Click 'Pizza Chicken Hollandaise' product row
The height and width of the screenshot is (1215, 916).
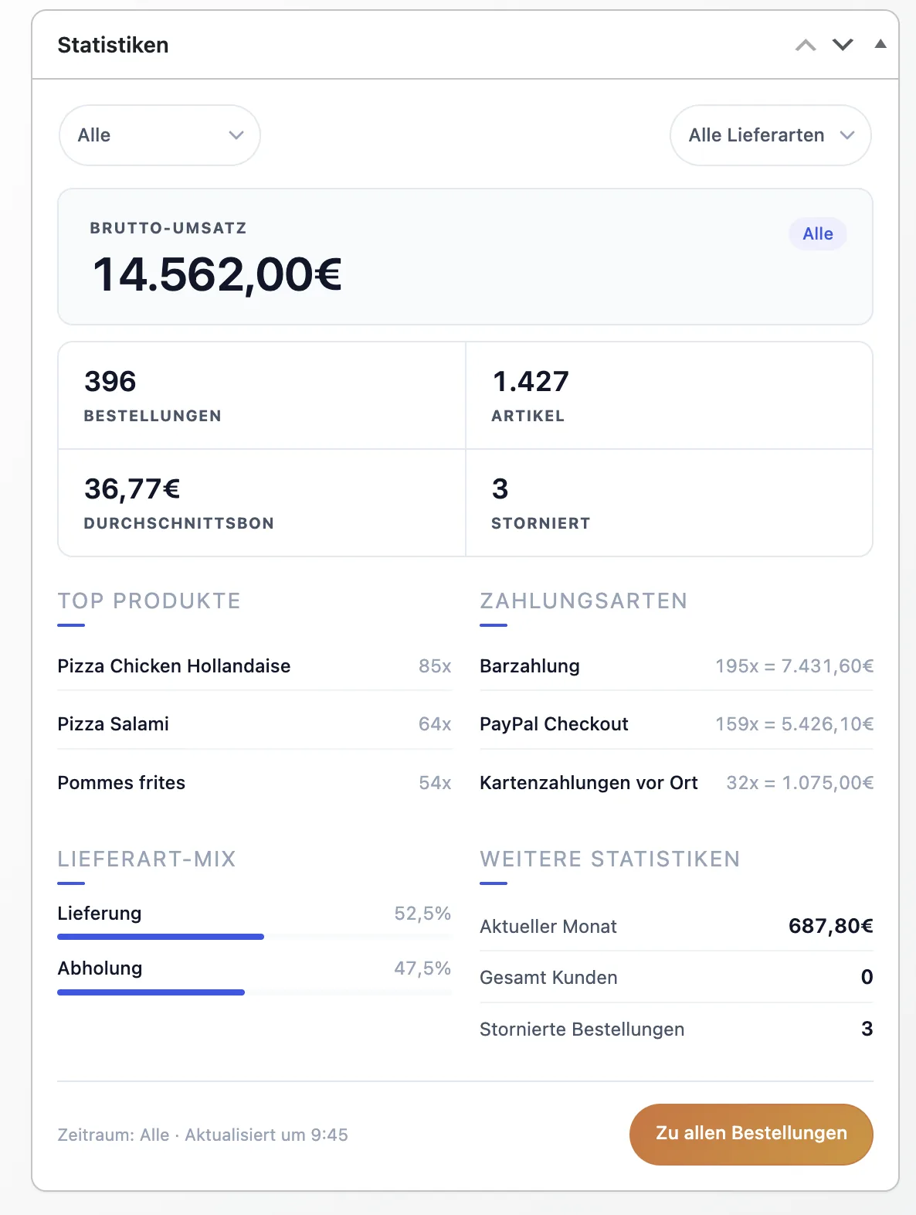[254, 666]
